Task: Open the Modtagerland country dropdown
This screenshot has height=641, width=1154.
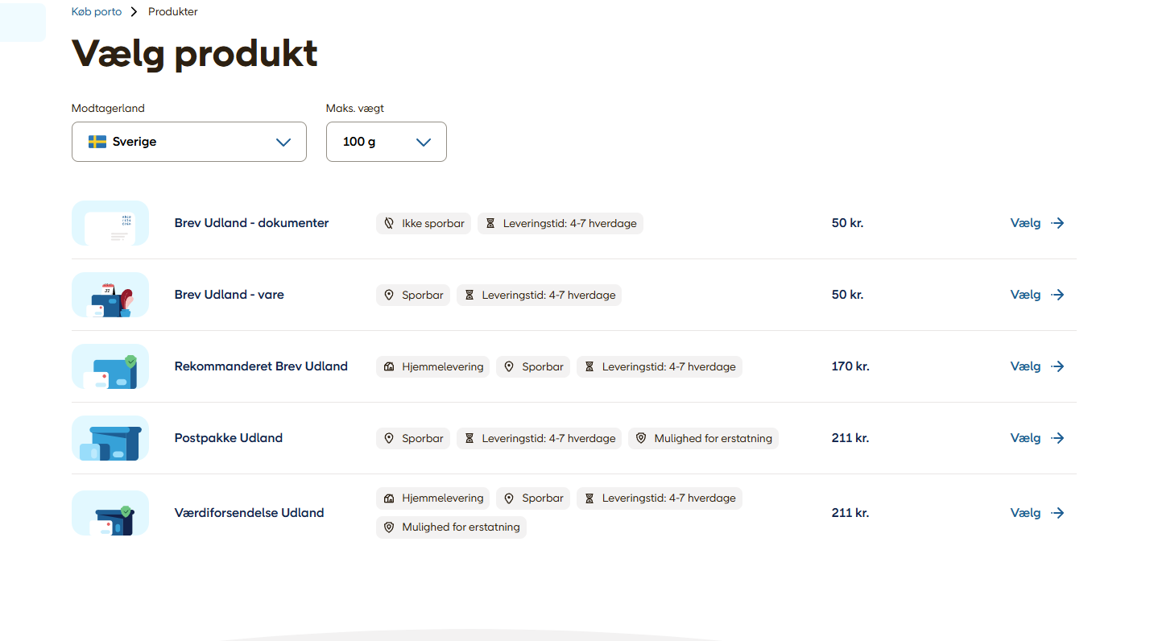Action: point(189,142)
